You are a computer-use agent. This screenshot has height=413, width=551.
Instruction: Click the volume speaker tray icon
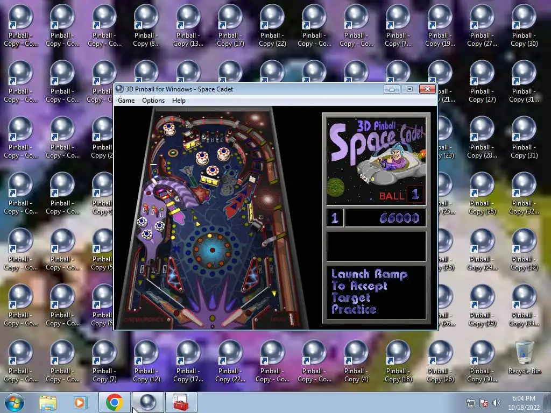497,403
